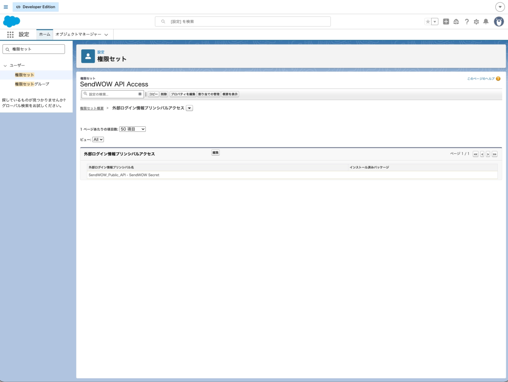Go to previous page with < button
508x382 pixels.
(482, 154)
